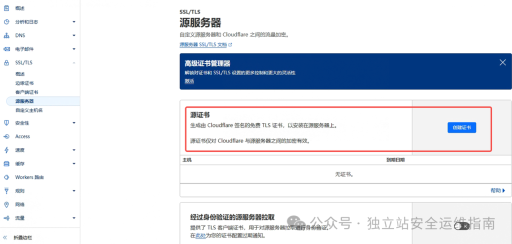Click the 主机 column header
512x244 pixels.
coord(187,160)
